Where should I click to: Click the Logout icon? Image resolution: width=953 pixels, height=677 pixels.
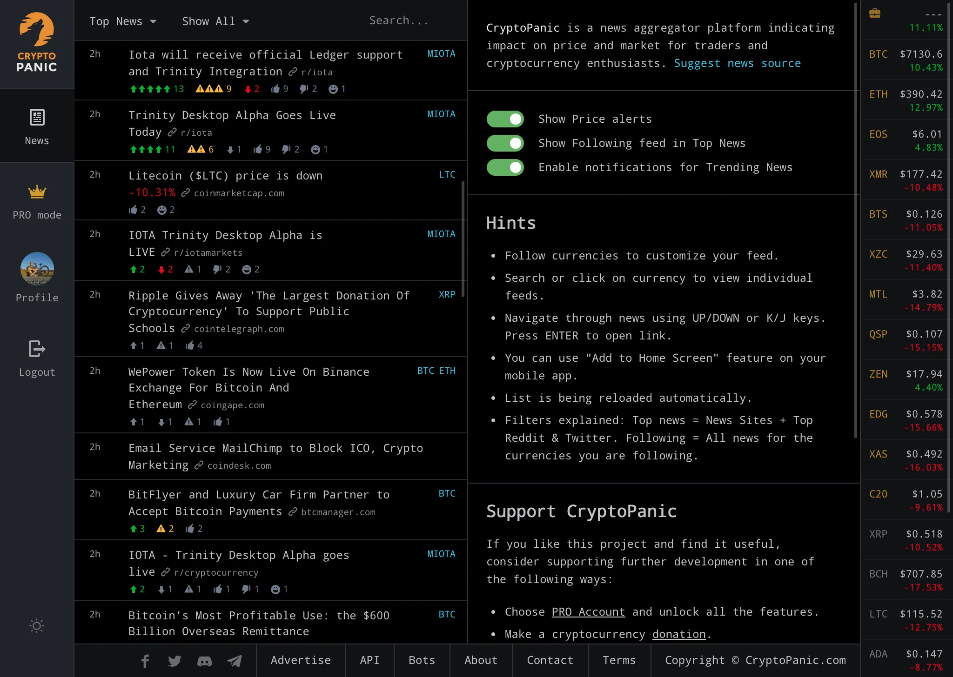pyautogui.click(x=37, y=349)
